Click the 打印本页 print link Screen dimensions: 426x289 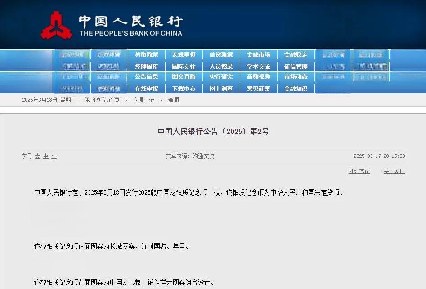tap(359, 171)
